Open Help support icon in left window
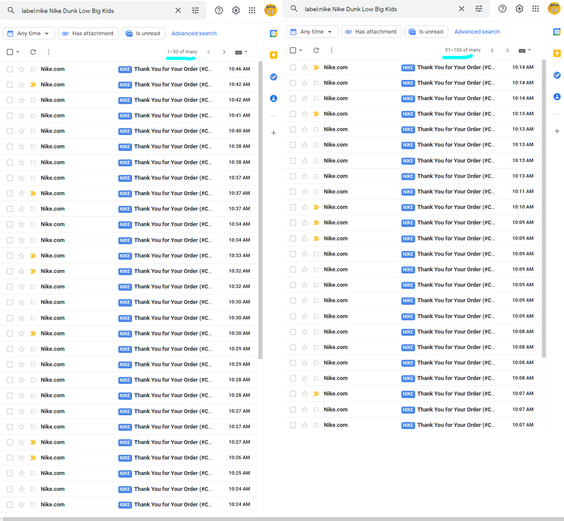The width and height of the screenshot is (564, 521). pos(219,10)
